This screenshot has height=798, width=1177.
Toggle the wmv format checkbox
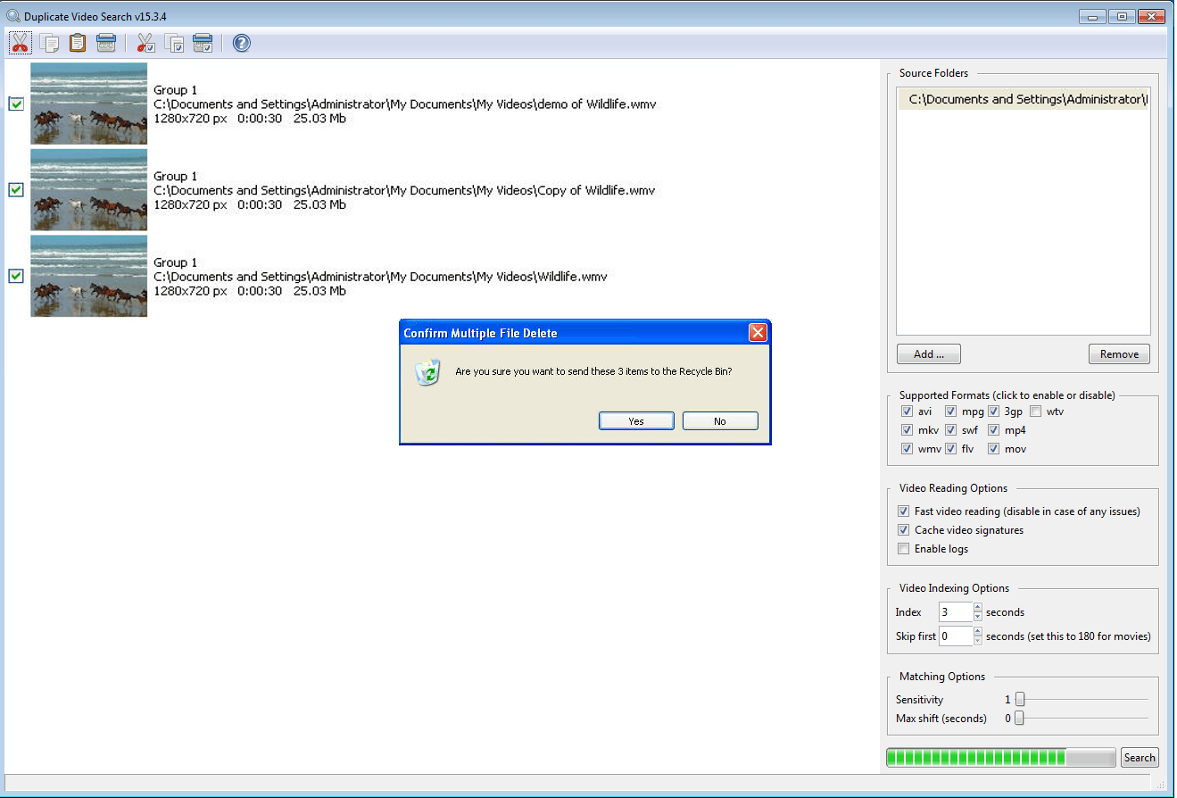(908, 449)
